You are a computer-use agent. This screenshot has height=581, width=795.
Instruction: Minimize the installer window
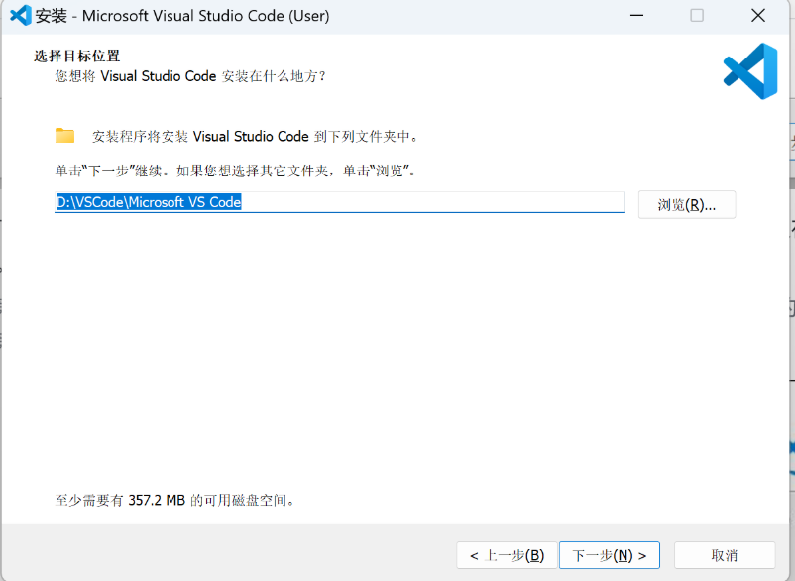point(636,16)
